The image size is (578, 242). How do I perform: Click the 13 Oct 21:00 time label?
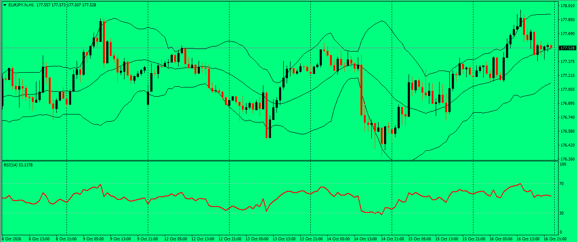point(310,239)
